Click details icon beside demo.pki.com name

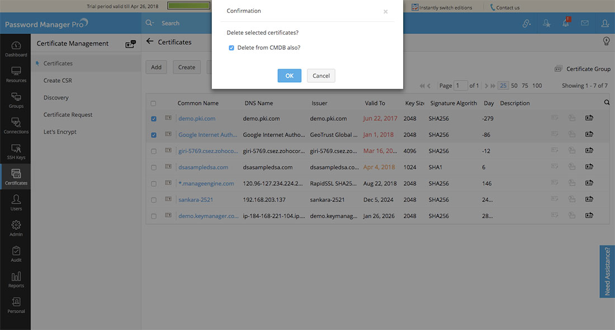pyautogui.click(x=168, y=117)
